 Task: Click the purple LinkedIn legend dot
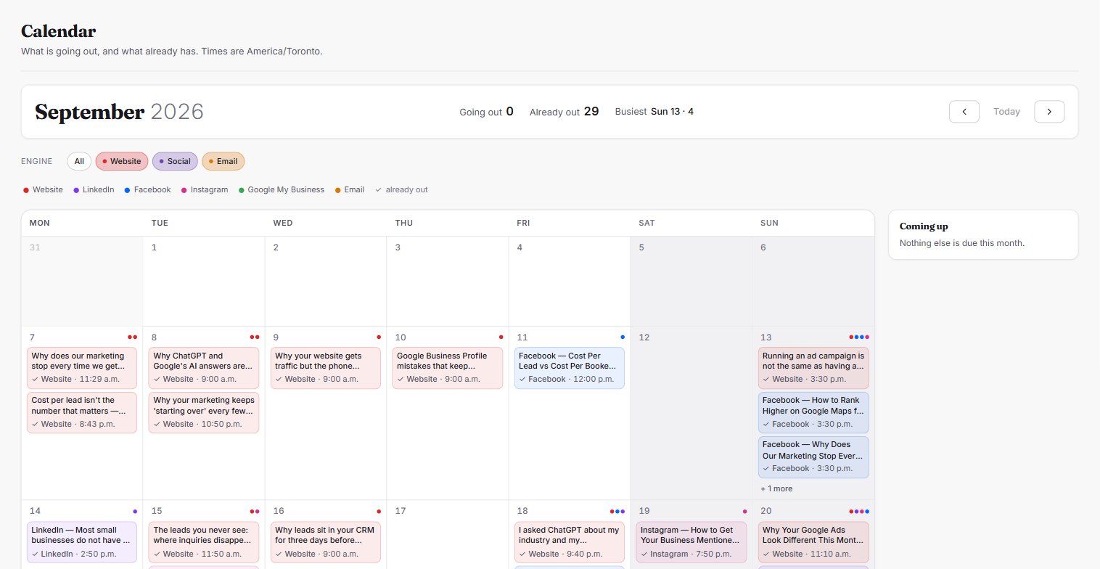pos(76,190)
